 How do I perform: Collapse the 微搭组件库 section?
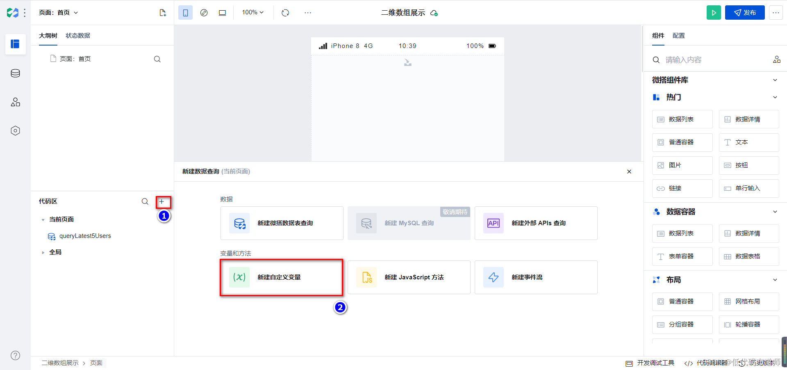pyautogui.click(x=775, y=80)
